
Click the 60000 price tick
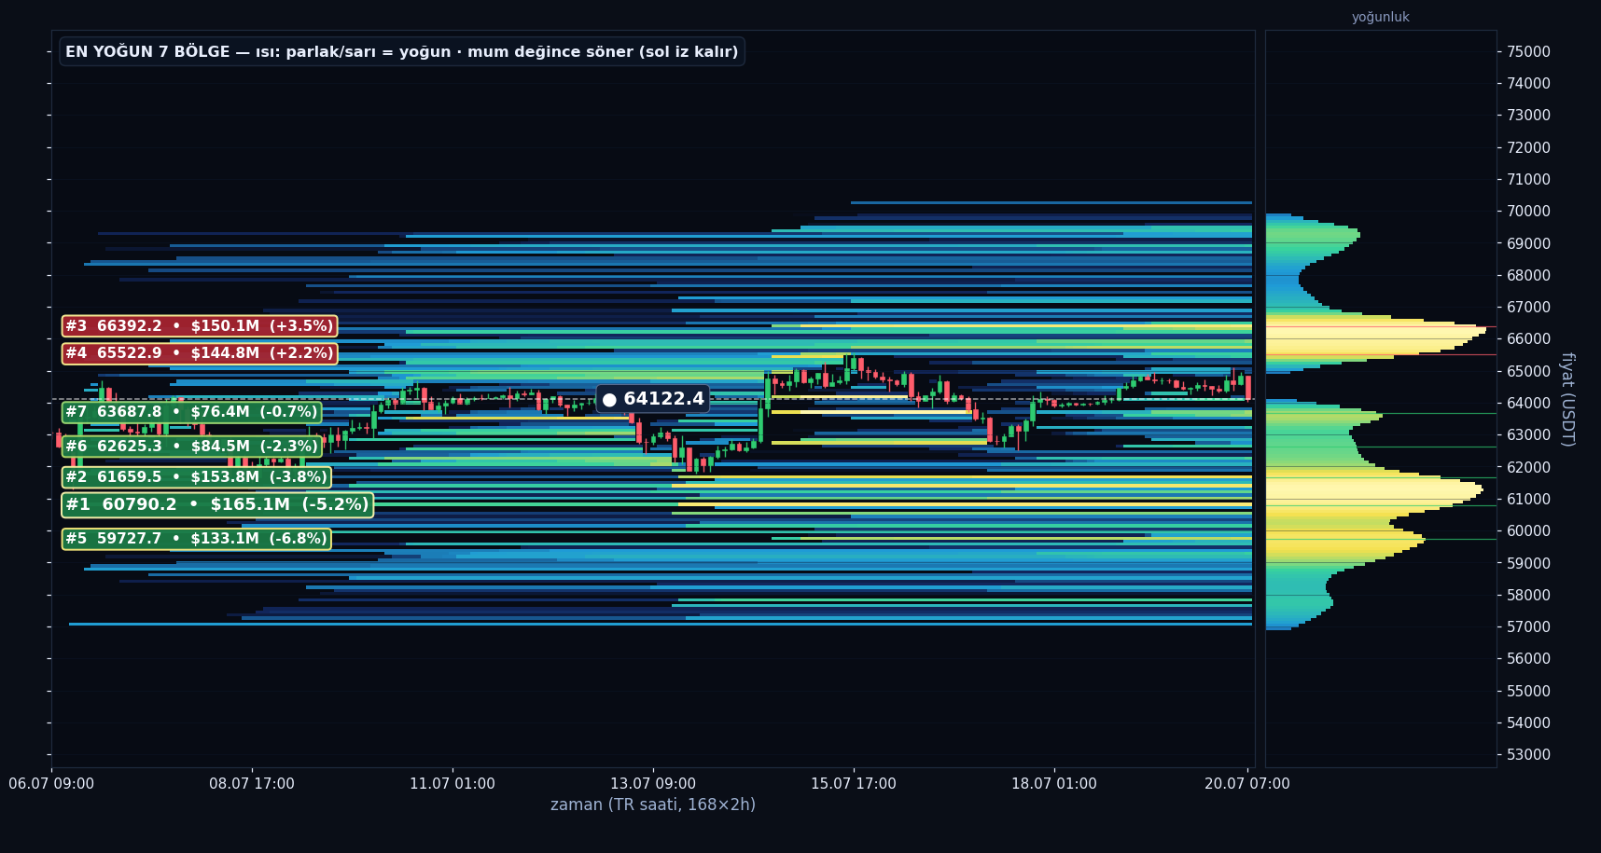1529,530
